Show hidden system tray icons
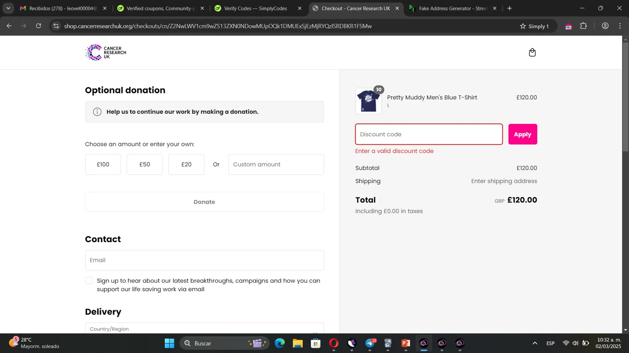Screen dimensions: 629x353 (535, 343)
